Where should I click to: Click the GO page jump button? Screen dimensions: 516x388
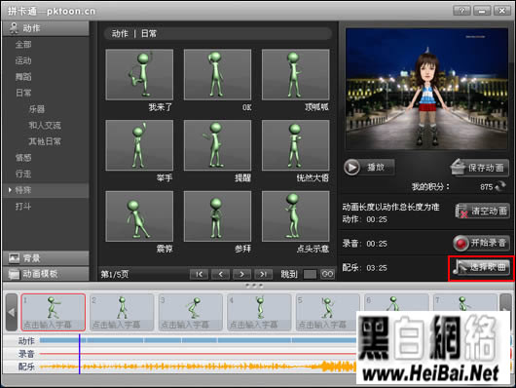pyautogui.click(x=327, y=274)
